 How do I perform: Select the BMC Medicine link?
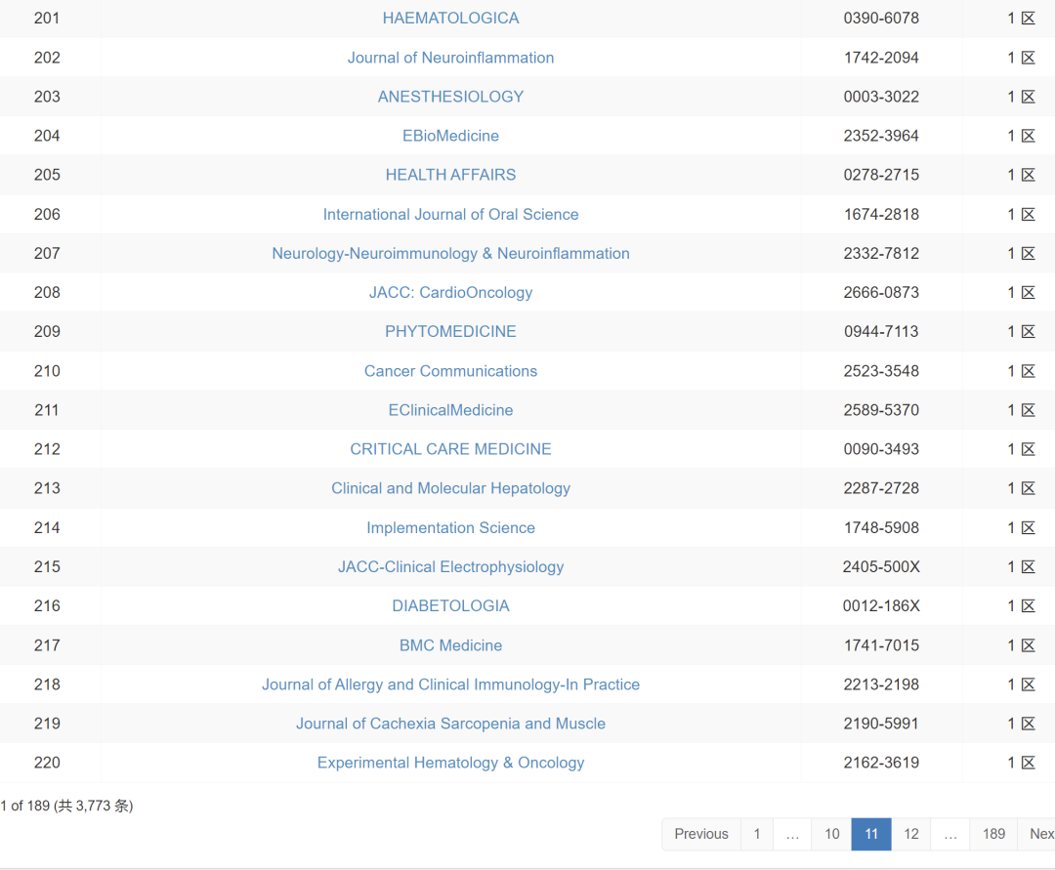click(450, 645)
